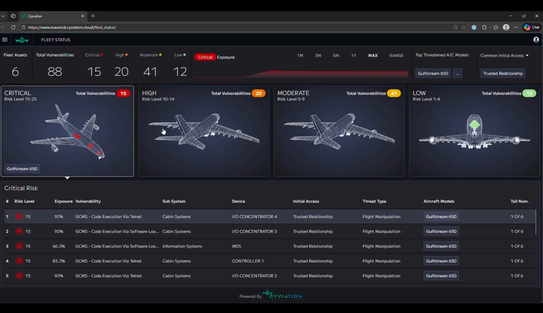The width and height of the screenshot is (543, 313).
Task: Show more threatened aircraft models ellipsis
Action: (x=457, y=73)
